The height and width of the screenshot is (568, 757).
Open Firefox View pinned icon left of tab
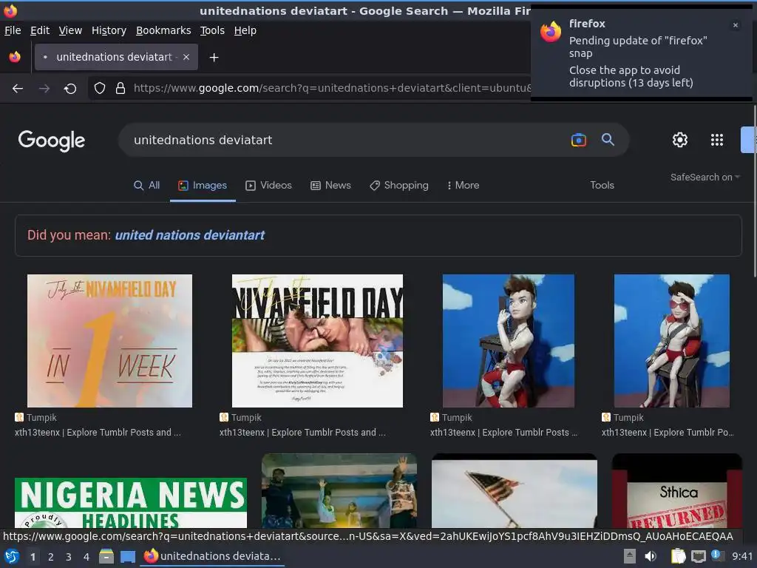pyautogui.click(x=15, y=57)
